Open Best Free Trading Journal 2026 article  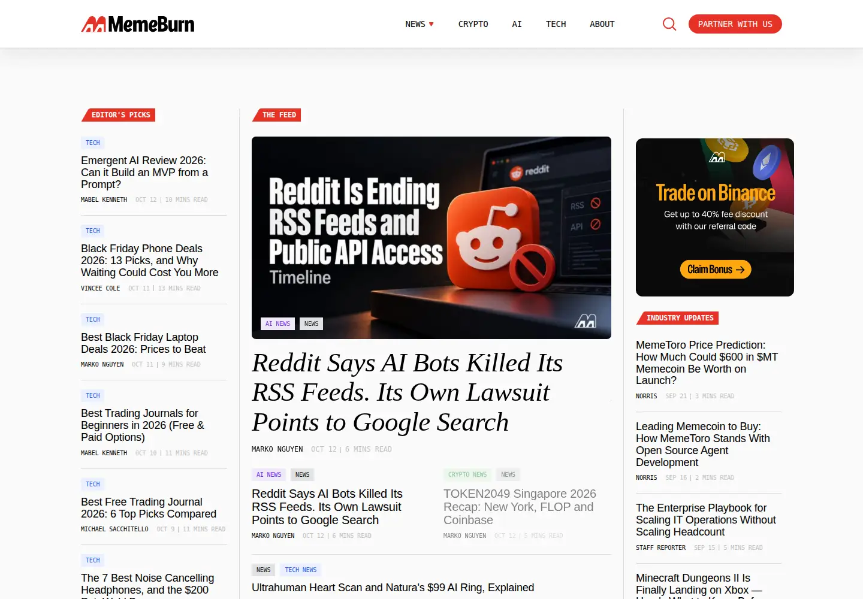149,508
